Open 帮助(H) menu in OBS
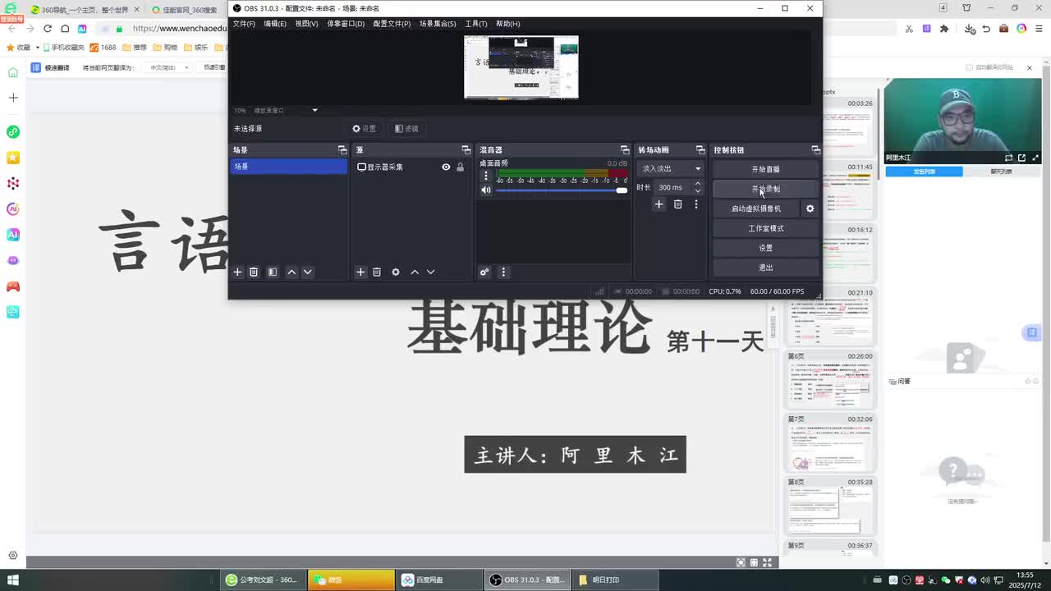 point(508,24)
